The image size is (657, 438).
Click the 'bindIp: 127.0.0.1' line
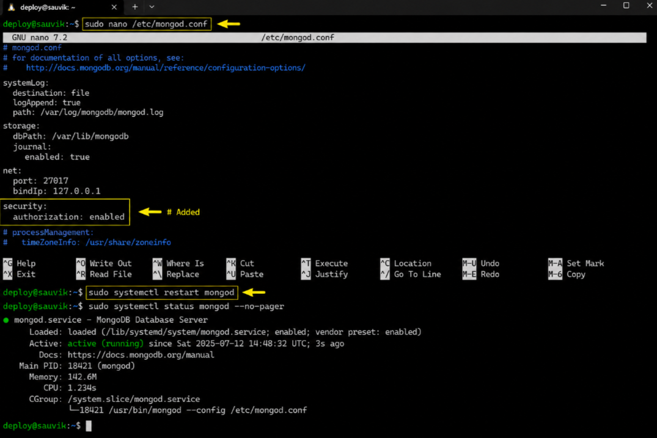pos(57,191)
